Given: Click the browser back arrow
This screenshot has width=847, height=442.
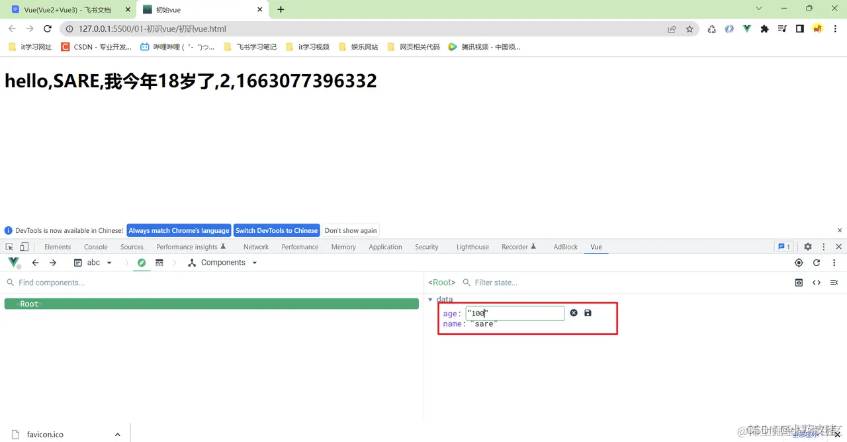Looking at the screenshot, I should pos(12,29).
